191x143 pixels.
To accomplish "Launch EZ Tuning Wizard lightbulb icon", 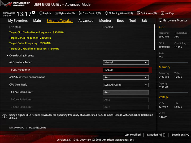I will click(106, 13).
